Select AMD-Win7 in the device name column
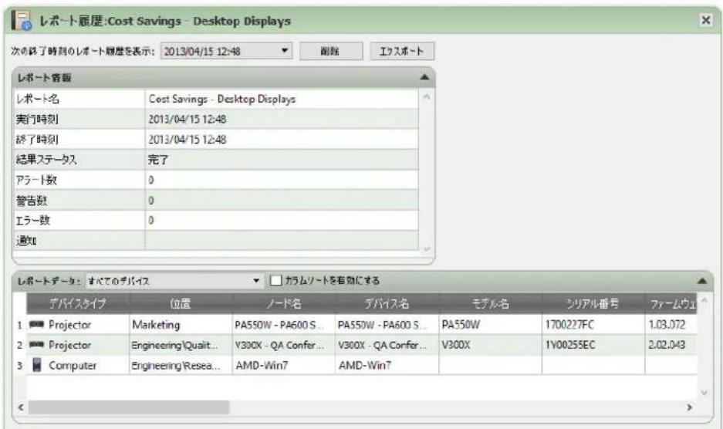The width and height of the screenshot is (723, 429). pos(387,365)
